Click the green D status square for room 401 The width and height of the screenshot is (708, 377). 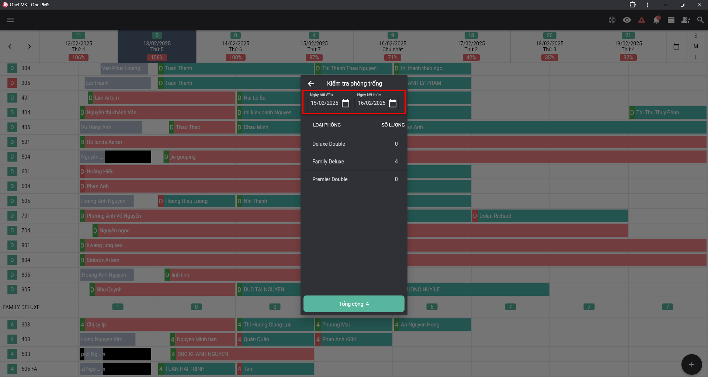pos(12,98)
